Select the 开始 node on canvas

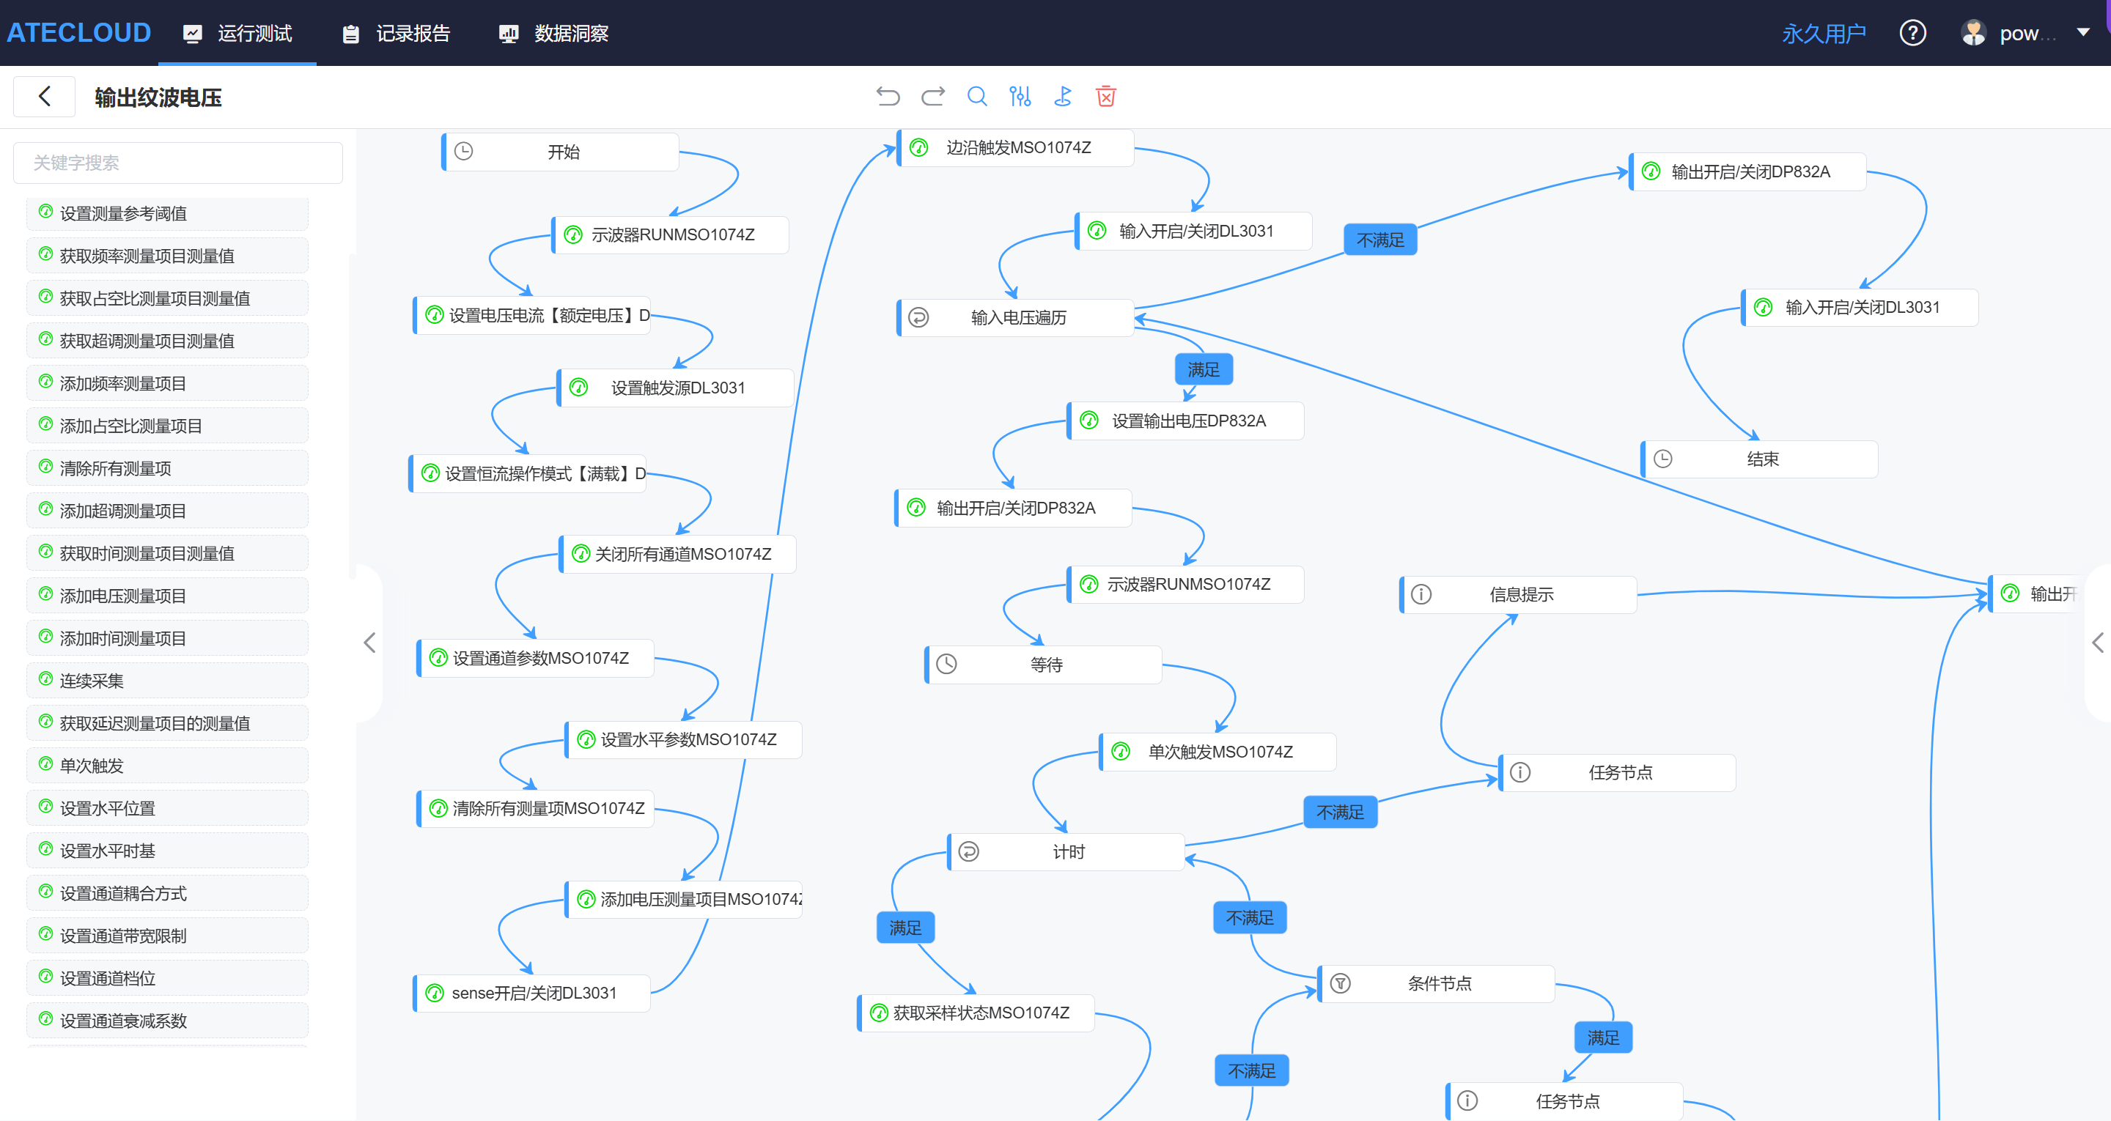[x=562, y=152]
